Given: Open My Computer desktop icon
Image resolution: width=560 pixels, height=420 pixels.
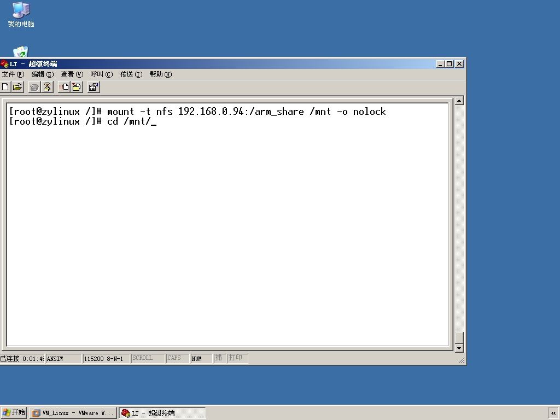Looking at the screenshot, I should coord(21,15).
